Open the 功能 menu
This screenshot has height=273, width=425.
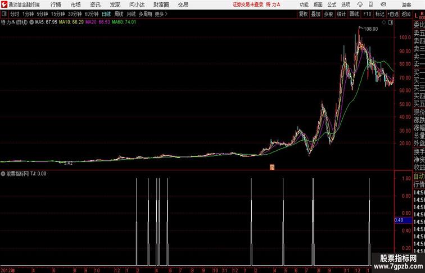tap(304, 4)
